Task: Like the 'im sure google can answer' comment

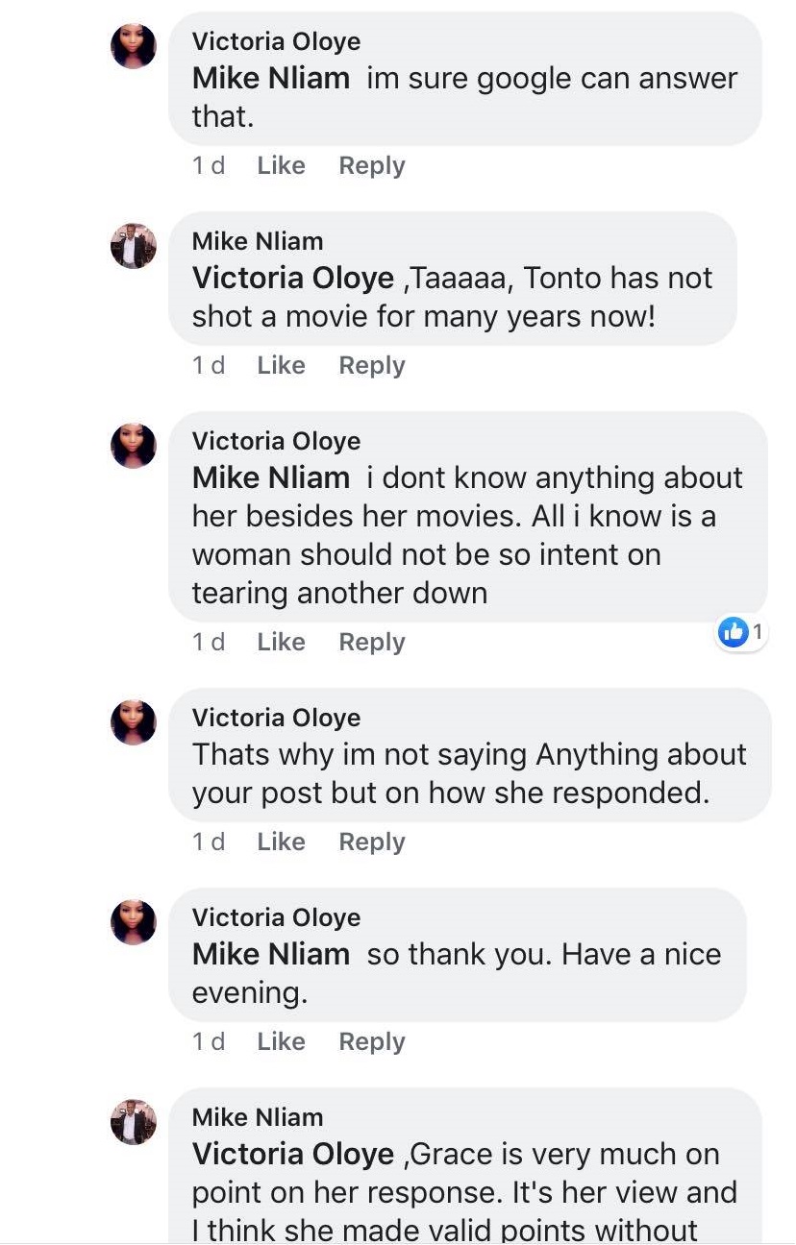Action: (281, 165)
